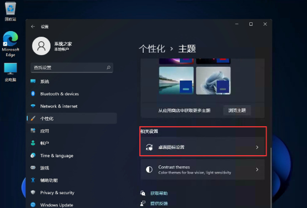The height and width of the screenshot is (208, 307).
Task: Click the back arrow in Settings
Action: [33, 27]
